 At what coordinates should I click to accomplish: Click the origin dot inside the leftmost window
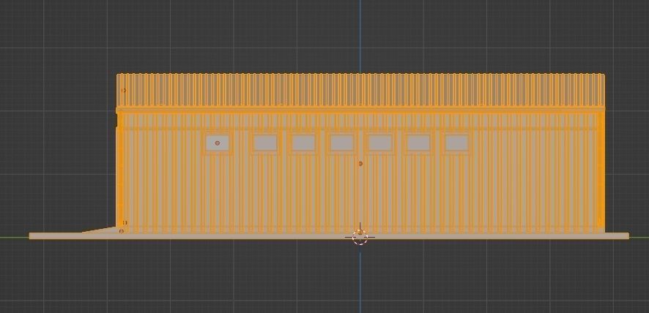pyautogui.click(x=218, y=143)
